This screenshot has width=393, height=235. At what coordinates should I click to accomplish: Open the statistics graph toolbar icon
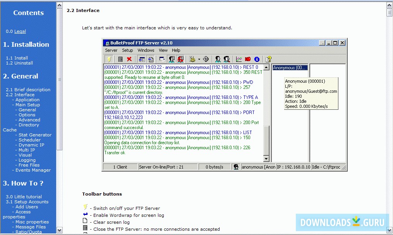(239, 59)
